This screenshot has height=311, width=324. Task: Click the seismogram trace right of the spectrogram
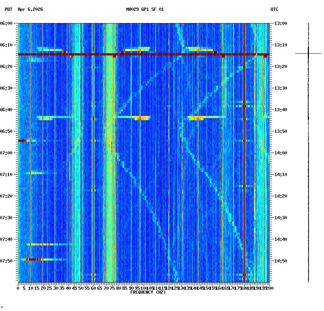tap(309, 144)
